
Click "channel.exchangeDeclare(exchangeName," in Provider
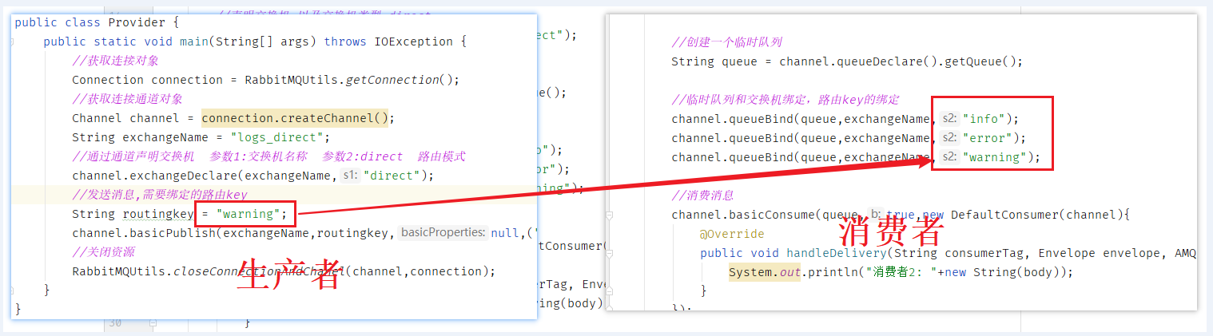(x=205, y=176)
